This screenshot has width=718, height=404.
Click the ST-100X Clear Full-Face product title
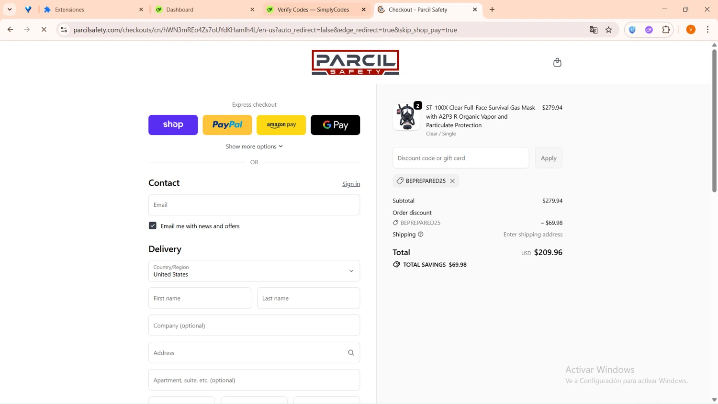point(481,116)
